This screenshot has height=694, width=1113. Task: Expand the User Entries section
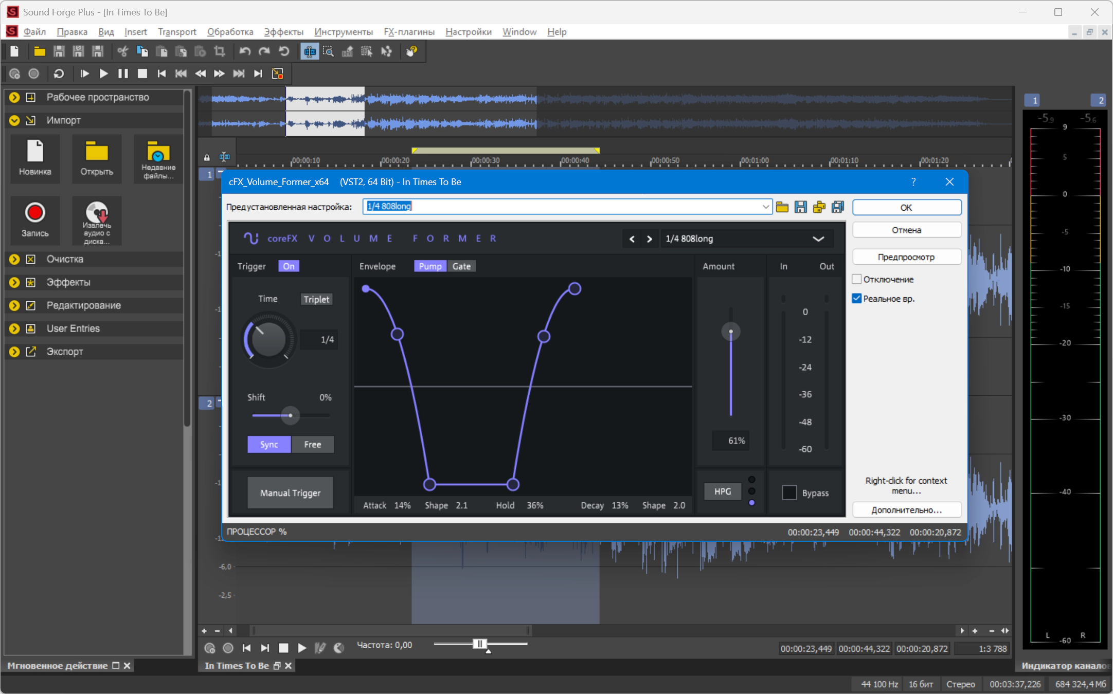click(14, 328)
